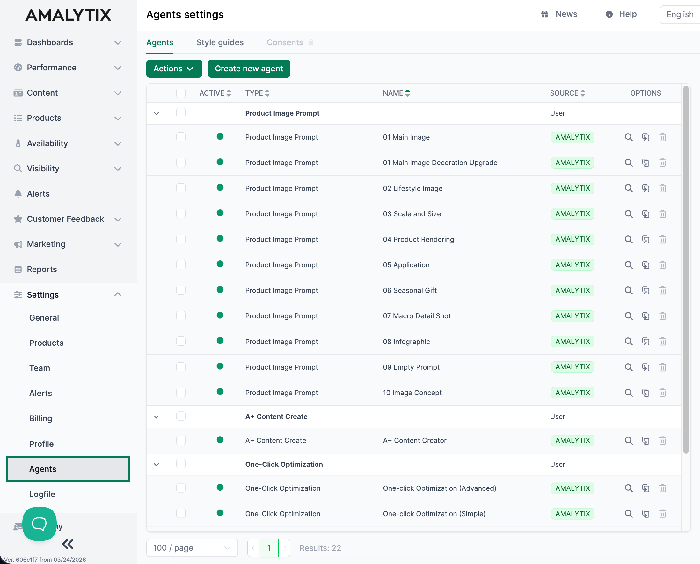Select the Performance icon in the sidebar
Image resolution: width=700 pixels, height=564 pixels.
pyautogui.click(x=18, y=68)
